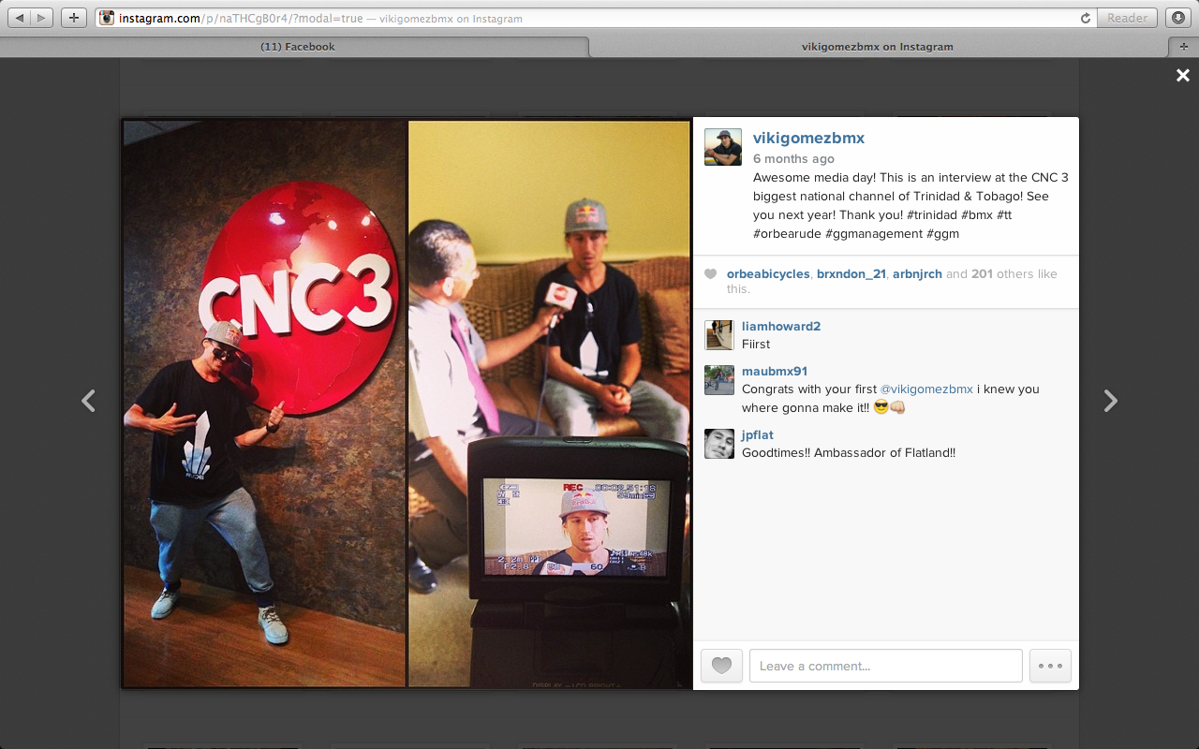Click the CNC3 interview photo
The width and height of the screenshot is (1199, 749).
(x=407, y=404)
